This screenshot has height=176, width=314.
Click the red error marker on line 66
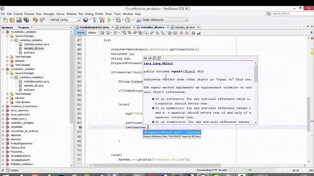(80, 127)
